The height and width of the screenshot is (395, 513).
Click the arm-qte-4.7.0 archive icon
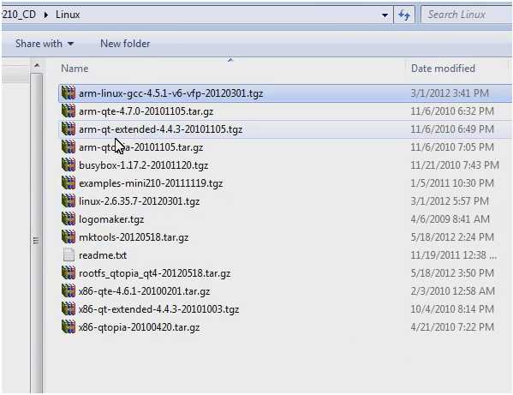[x=69, y=111]
